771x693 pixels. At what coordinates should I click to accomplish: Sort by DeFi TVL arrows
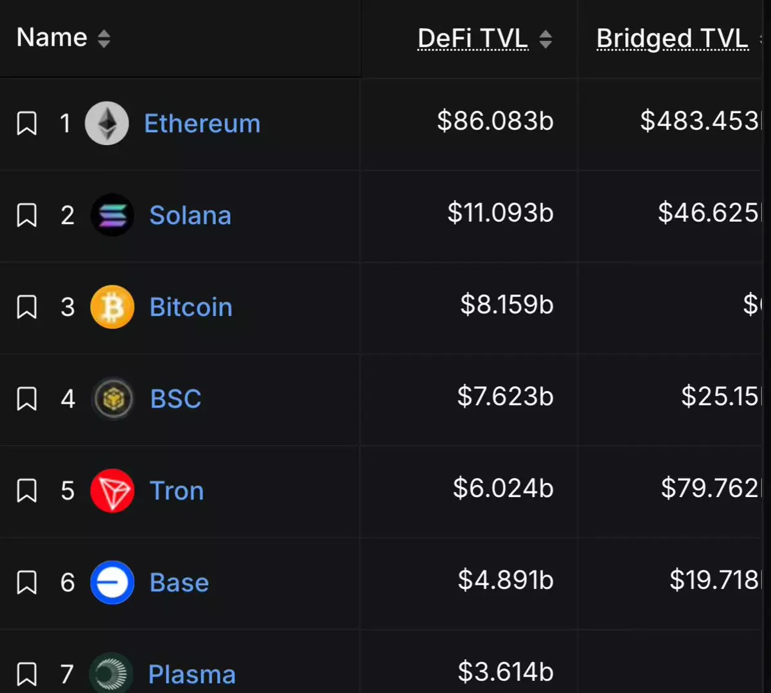click(545, 39)
